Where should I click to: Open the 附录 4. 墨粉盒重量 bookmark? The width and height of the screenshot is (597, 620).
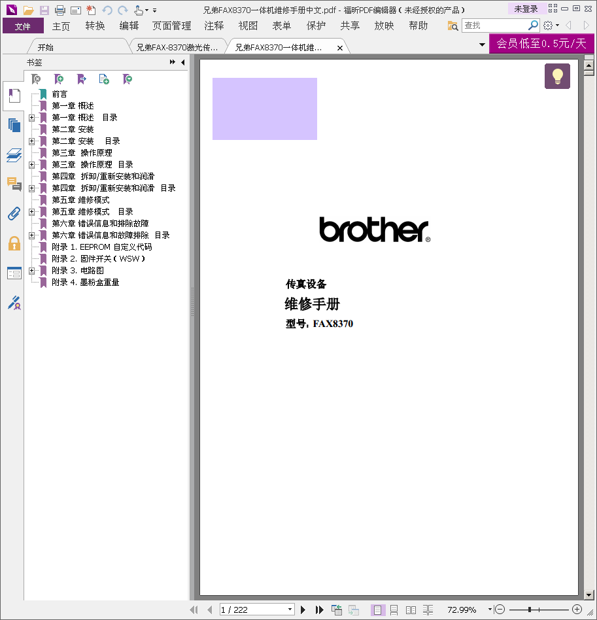pyautogui.click(x=86, y=283)
